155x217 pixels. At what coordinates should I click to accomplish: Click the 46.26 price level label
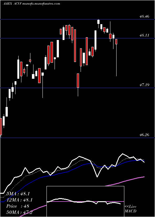[x=144, y=135]
